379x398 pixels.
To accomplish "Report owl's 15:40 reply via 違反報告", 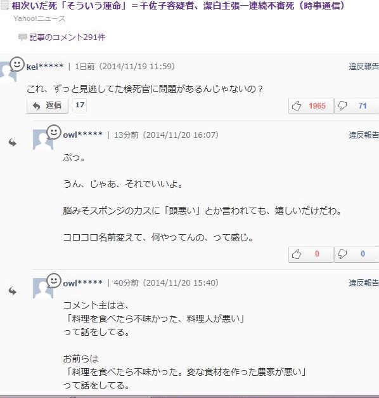I will point(364,282).
